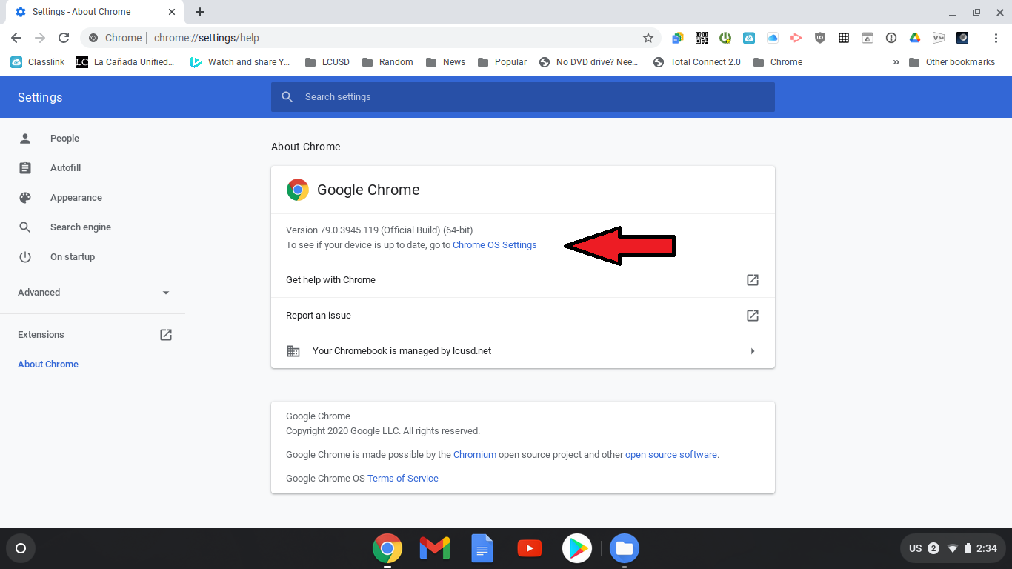Open the LCUSD bookmarks folder
1012x569 pixels.
pos(327,62)
